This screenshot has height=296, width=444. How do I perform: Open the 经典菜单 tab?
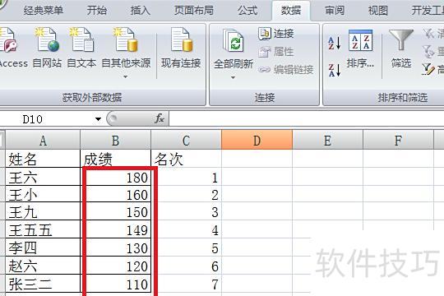click(44, 11)
